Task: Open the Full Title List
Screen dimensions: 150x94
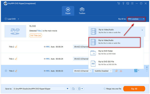Action: (x=35, y=36)
